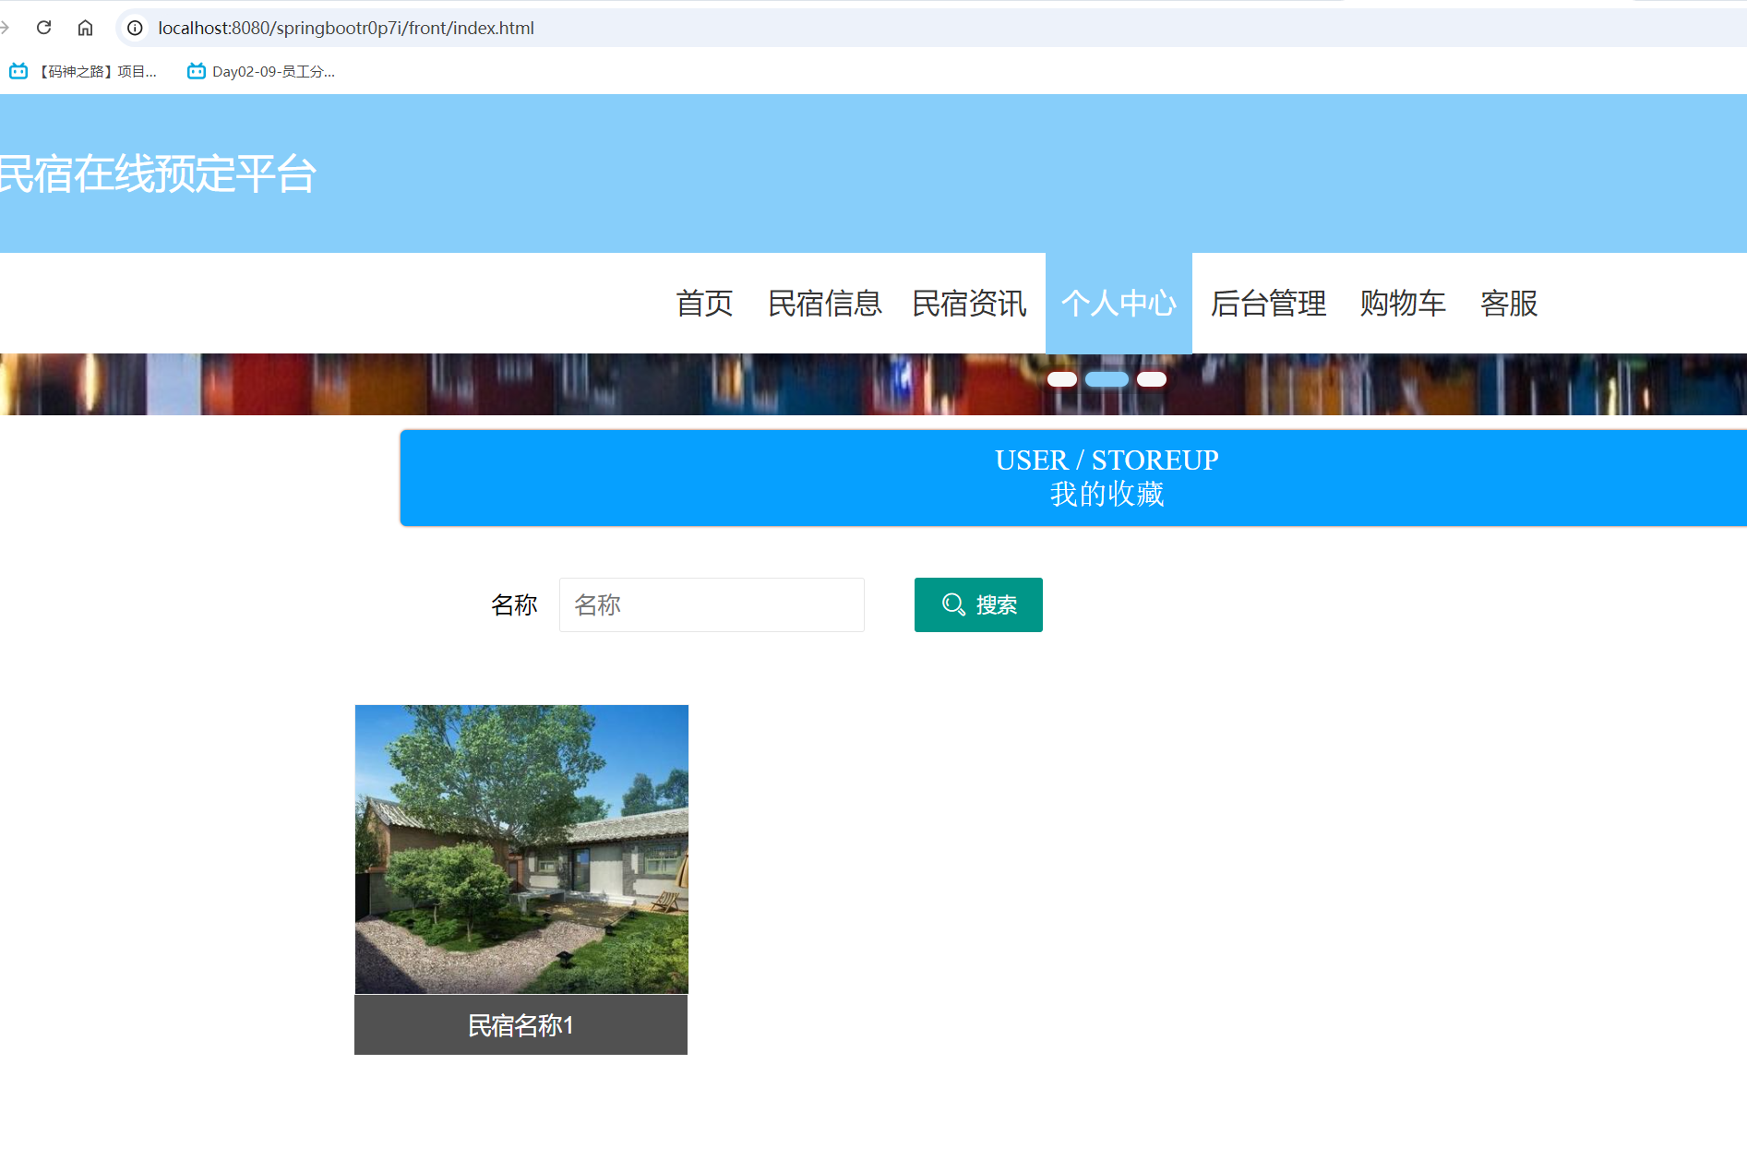Screen dimensions: 1747x1160
Task: Click the 购物车 shopping cart entry
Action: [1402, 304]
